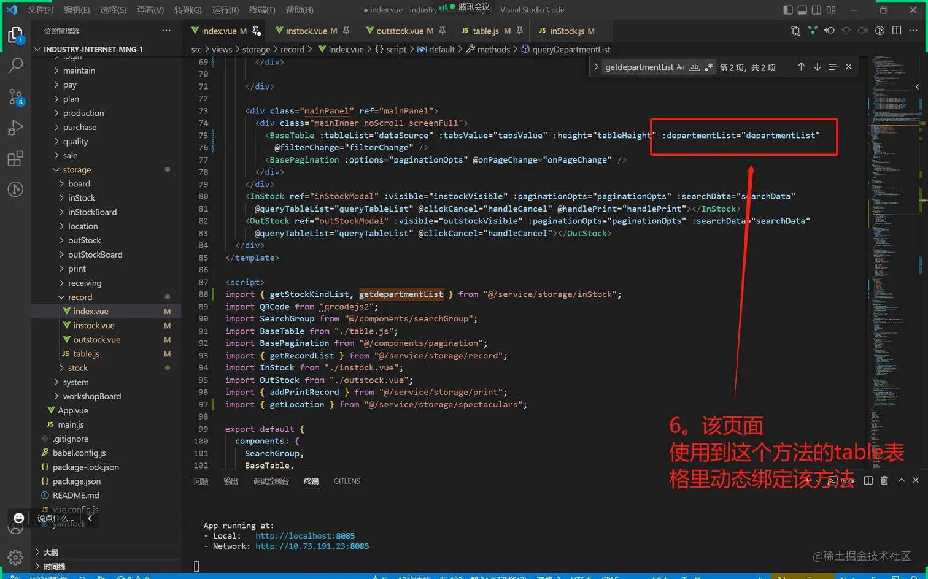The width and height of the screenshot is (928, 579).
Task: Toggle match case in find widget
Action: tap(681, 67)
